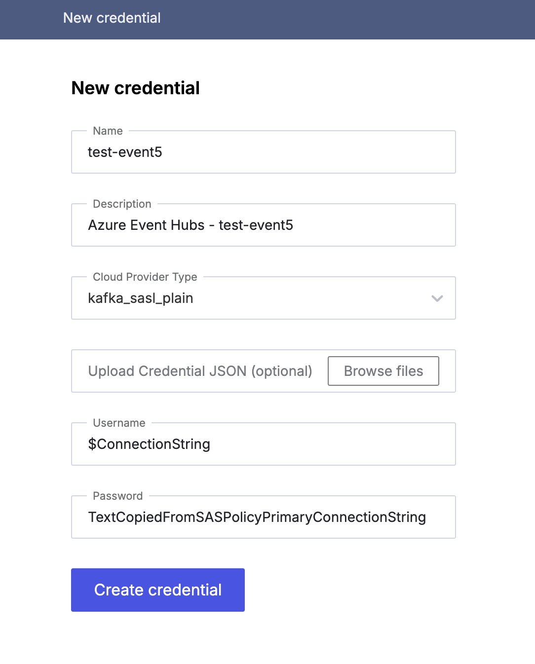Screen dimensions: 535x664
Task: Click the Username label above the input
Action: click(x=118, y=423)
